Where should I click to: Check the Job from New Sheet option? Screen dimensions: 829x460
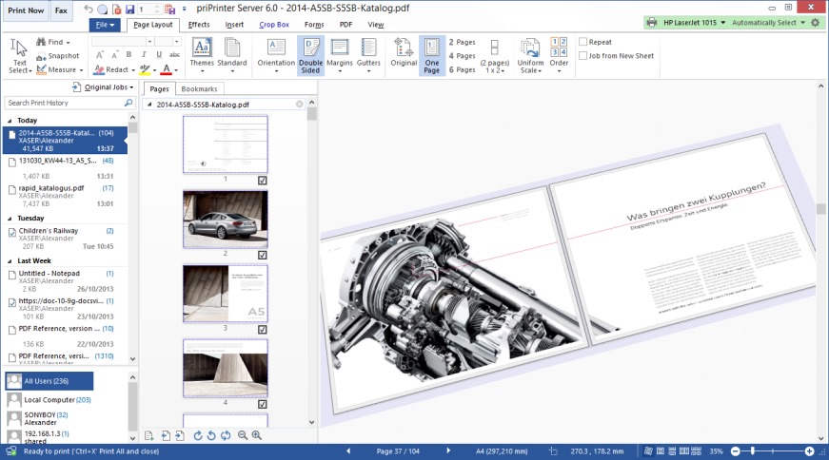pyautogui.click(x=583, y=56)
